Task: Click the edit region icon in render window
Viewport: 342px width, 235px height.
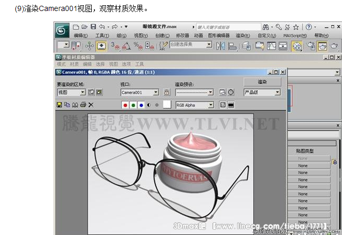Action: [x=91, y=92]
